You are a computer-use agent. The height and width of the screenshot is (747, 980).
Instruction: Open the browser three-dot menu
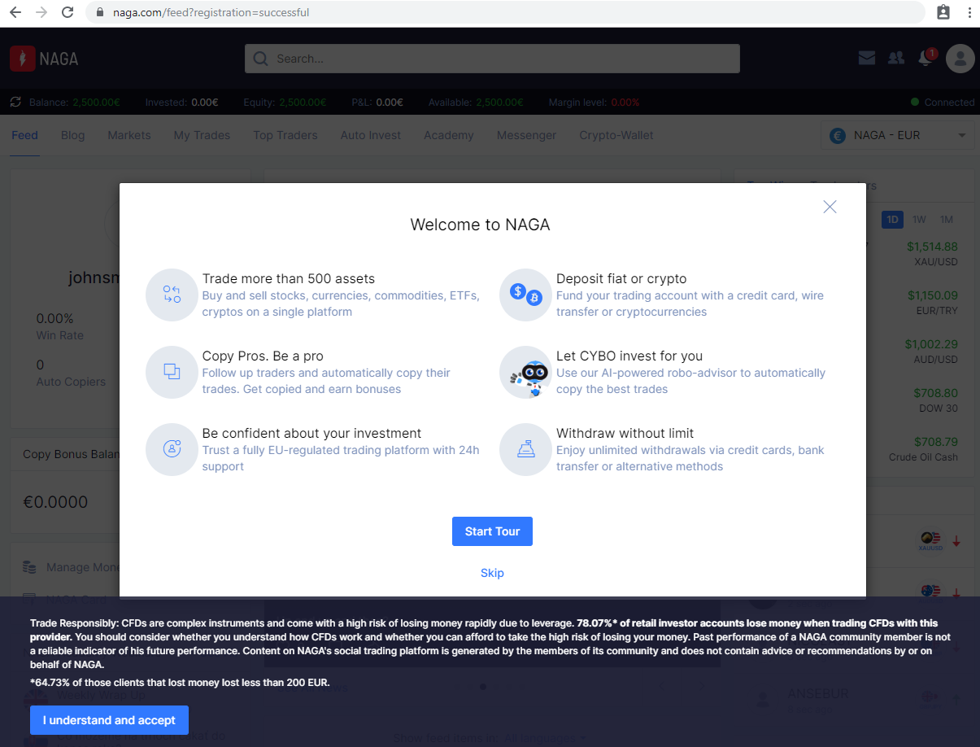tap(969, 12)
